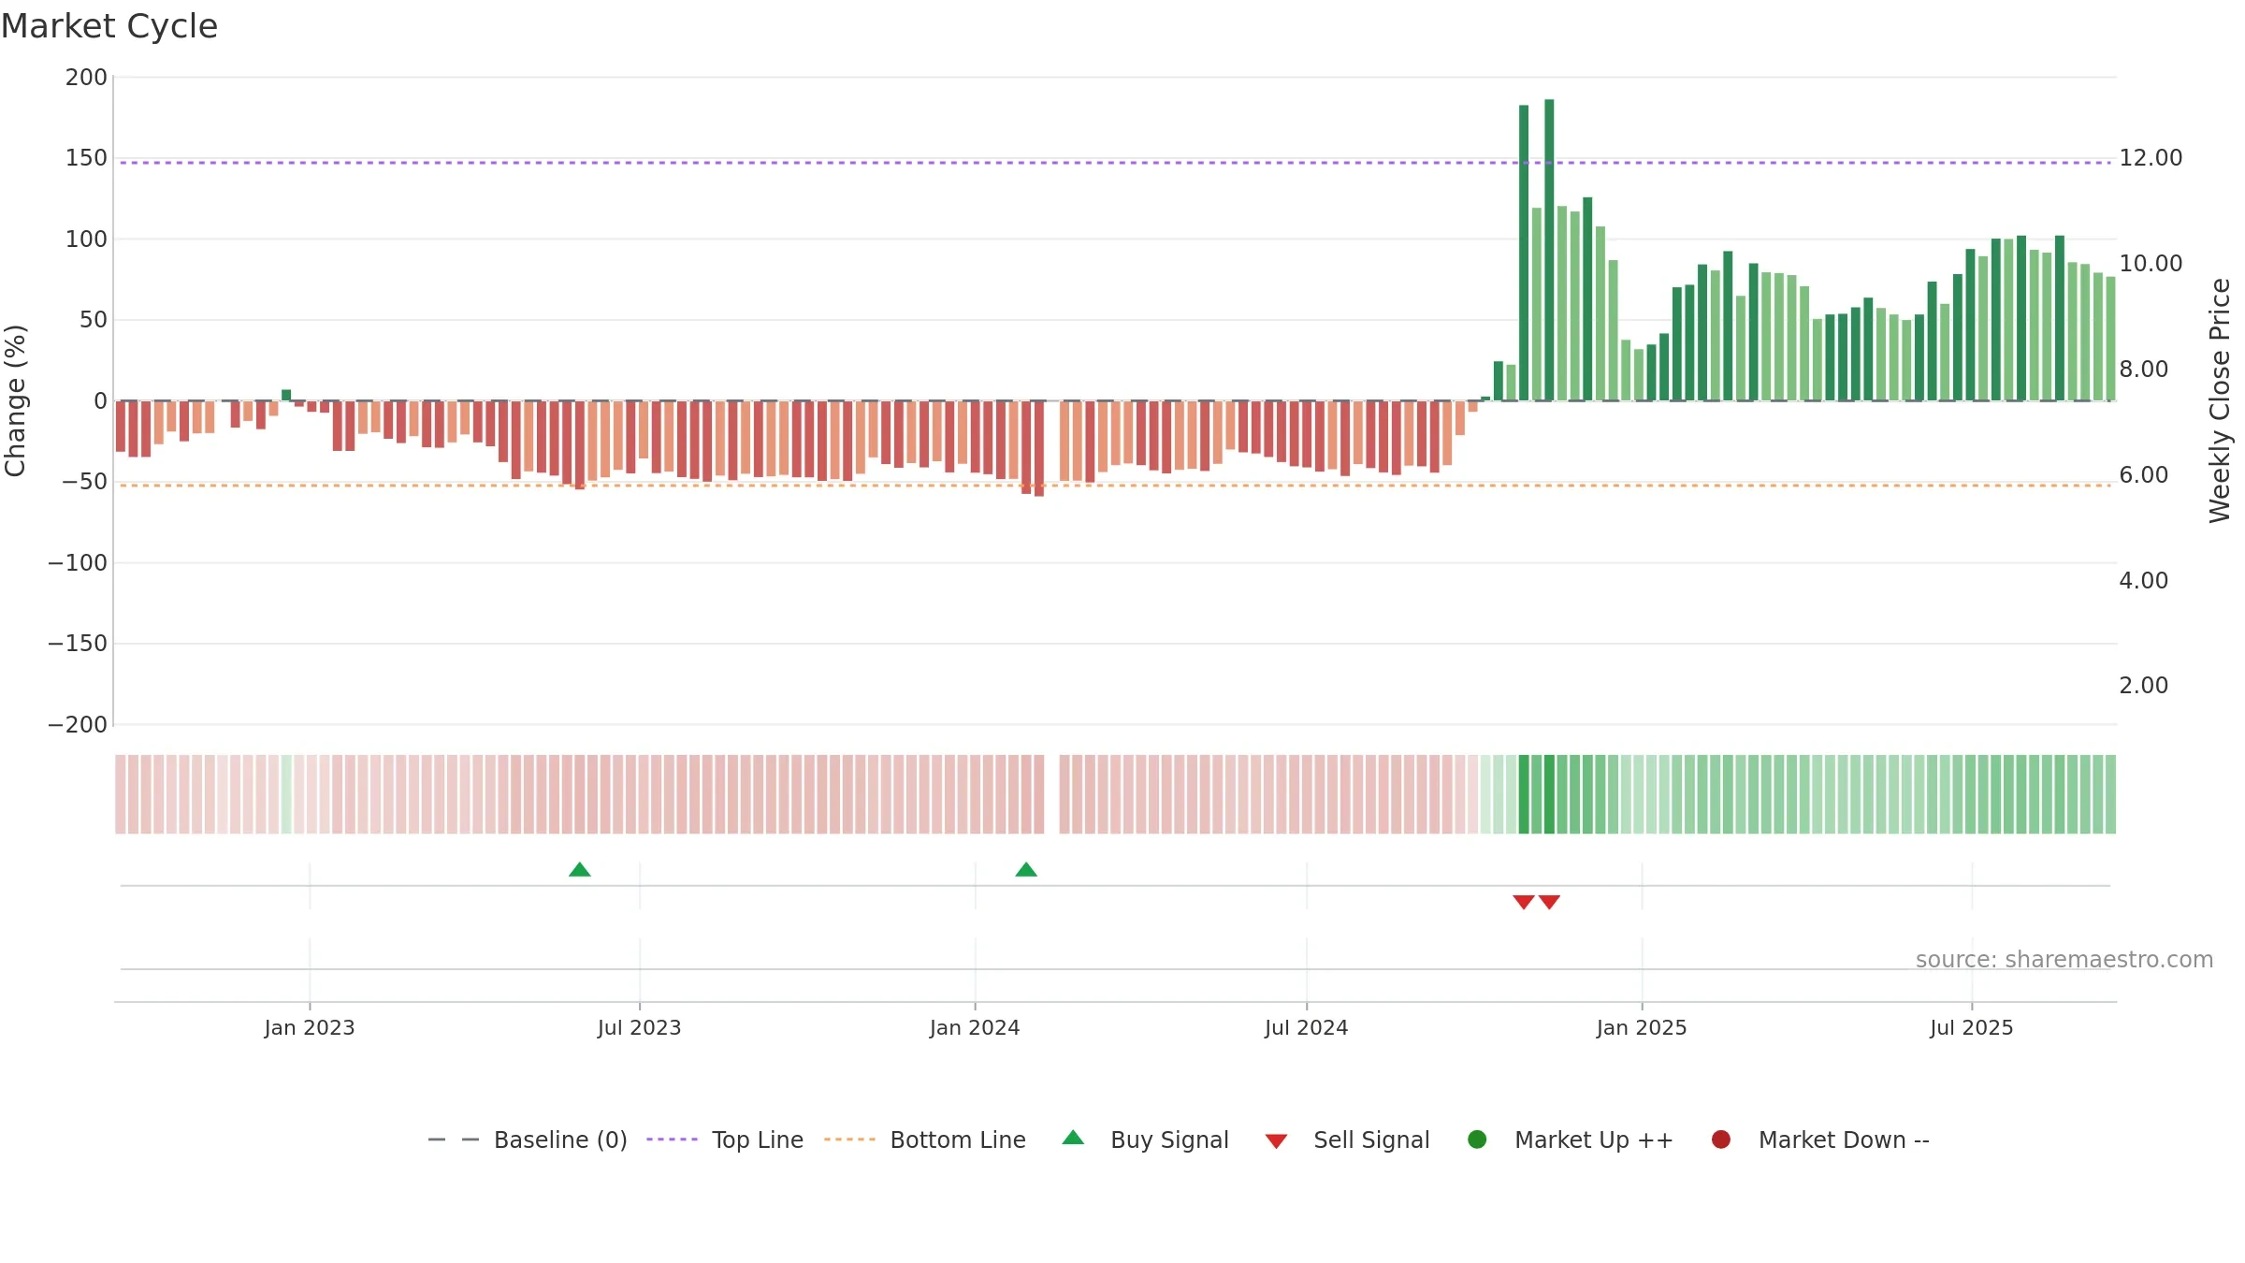Click the small green bar near Jan 2023
The height and width of the screenshot is (1263, 2245).
[x=286, y=396]
